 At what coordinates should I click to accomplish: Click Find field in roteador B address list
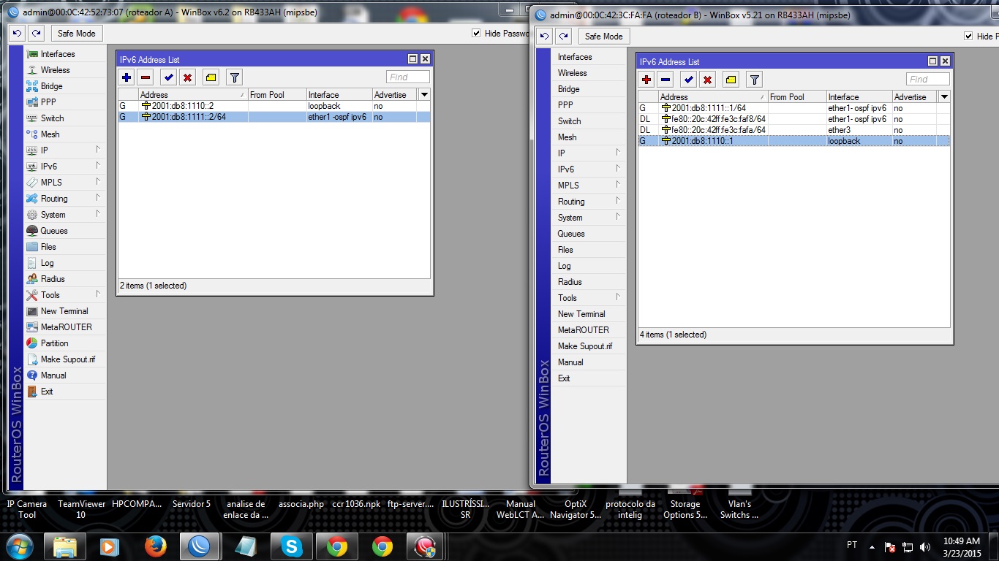tap(928, 80)
